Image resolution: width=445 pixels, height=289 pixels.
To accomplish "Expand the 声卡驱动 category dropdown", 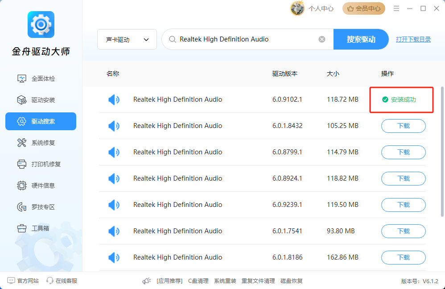I will tap(127, 39).
